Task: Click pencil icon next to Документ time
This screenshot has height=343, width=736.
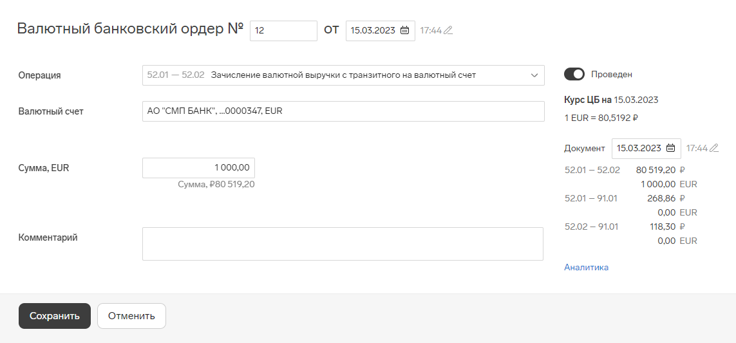Action: click(714, 148)
